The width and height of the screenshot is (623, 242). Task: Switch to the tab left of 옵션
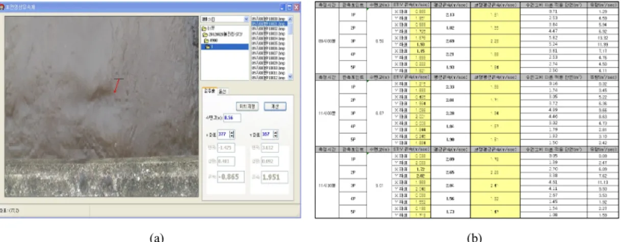point(209,91)
